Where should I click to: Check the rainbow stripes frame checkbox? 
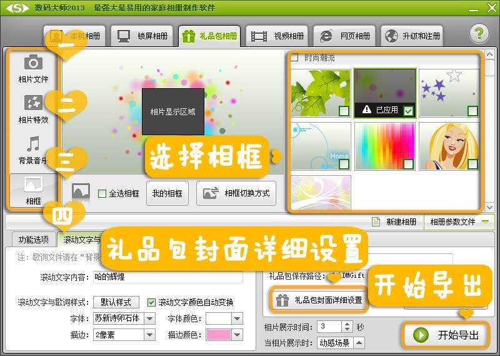408,164
